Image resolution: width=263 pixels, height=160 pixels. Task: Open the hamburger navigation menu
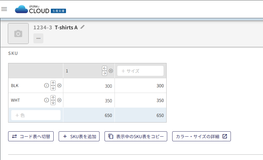[4, 9]
